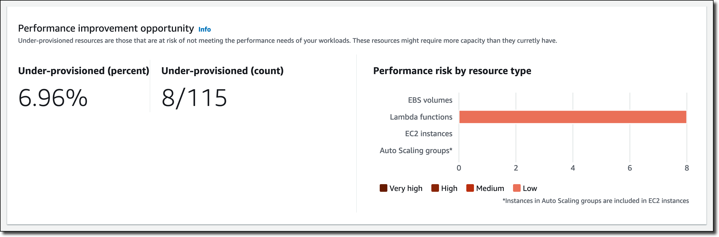This screenshot has width=719, height=237.
Task: Toggle the Very high legend label
Action: [x=406, y=188]
